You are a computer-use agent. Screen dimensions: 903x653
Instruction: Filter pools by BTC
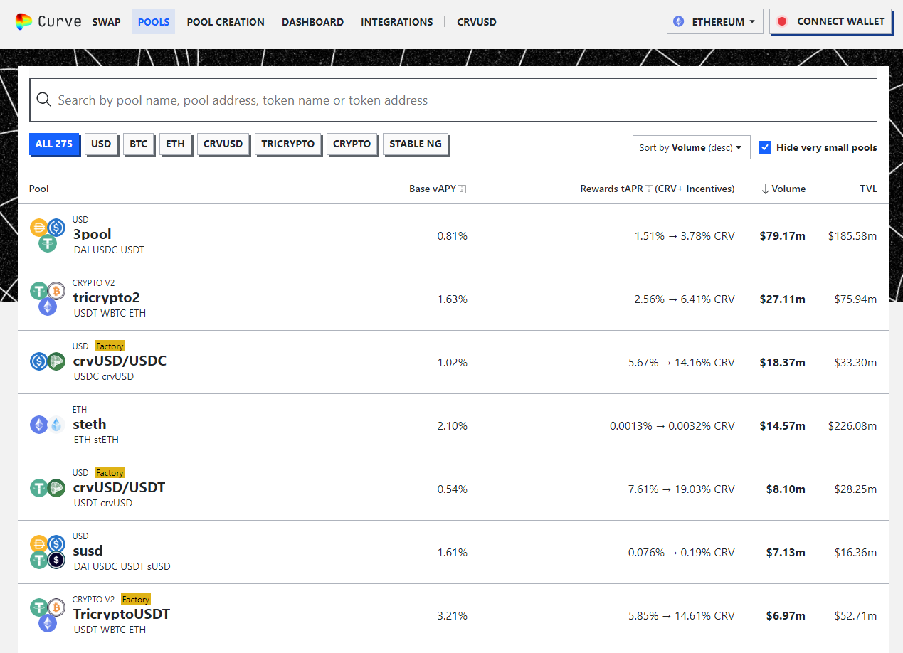tap(139, 144)
